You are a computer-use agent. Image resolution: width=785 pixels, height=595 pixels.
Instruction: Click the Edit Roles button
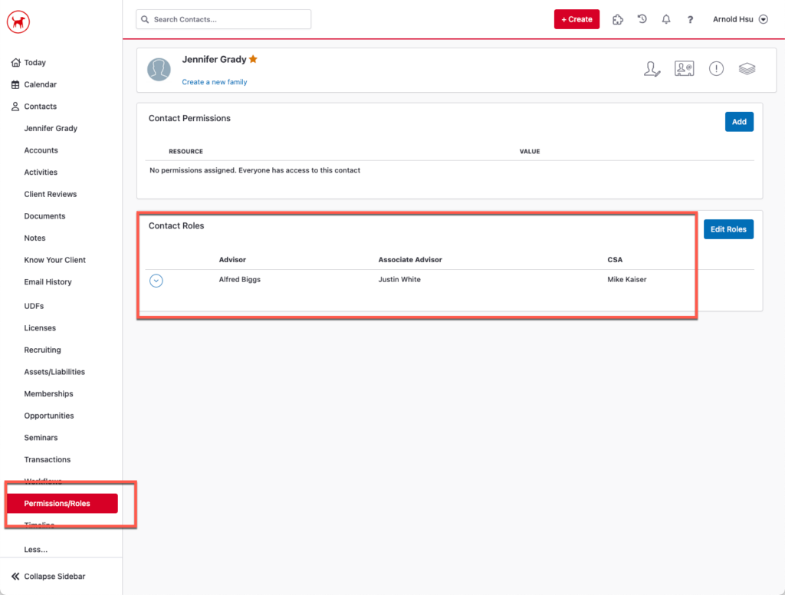[728, 229]
